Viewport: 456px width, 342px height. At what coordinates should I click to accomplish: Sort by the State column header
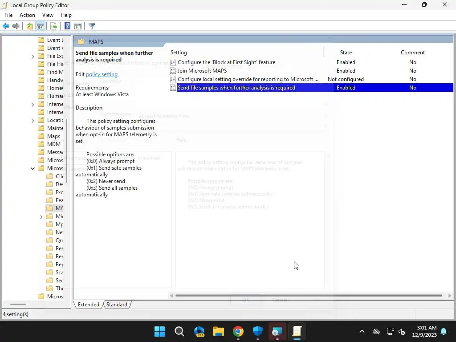(346, 53)
